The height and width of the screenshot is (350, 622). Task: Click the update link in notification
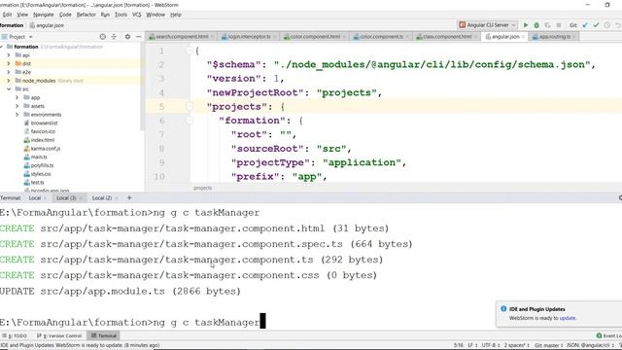tap(568, 318)
